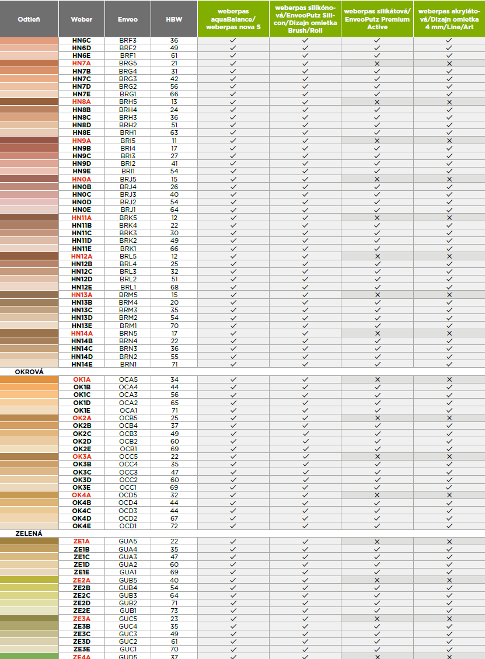The image size is (485, 659).
Task: Select the ZE2A yellow-green color swatch
Action: pyautogui.click(x=29, y=580)
